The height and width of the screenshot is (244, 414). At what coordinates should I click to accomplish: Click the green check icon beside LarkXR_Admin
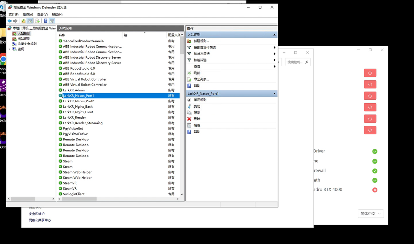pos(60,90)
